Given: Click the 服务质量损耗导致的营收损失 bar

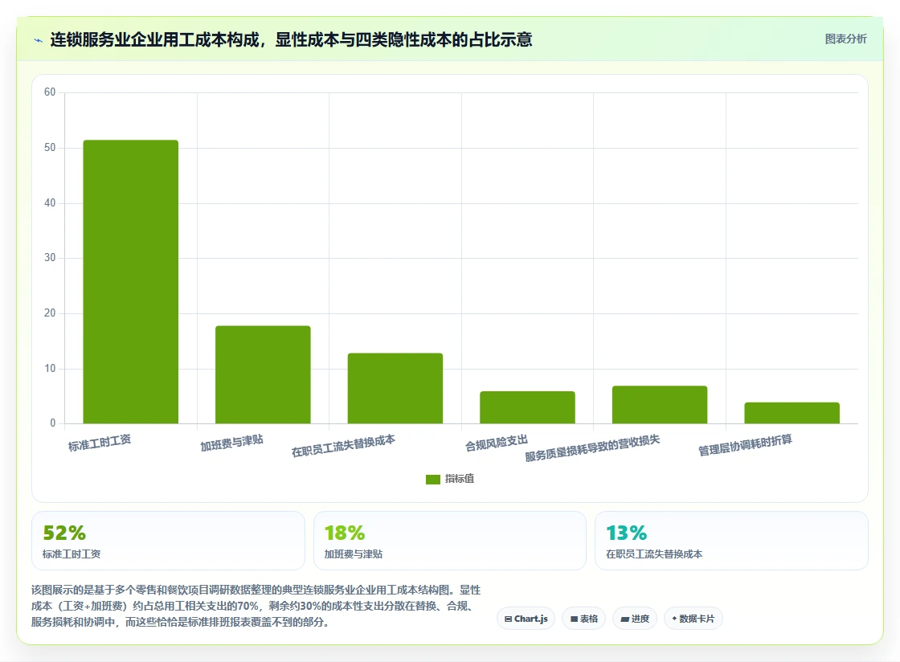Looking at the screenshot, I should 660,405.
